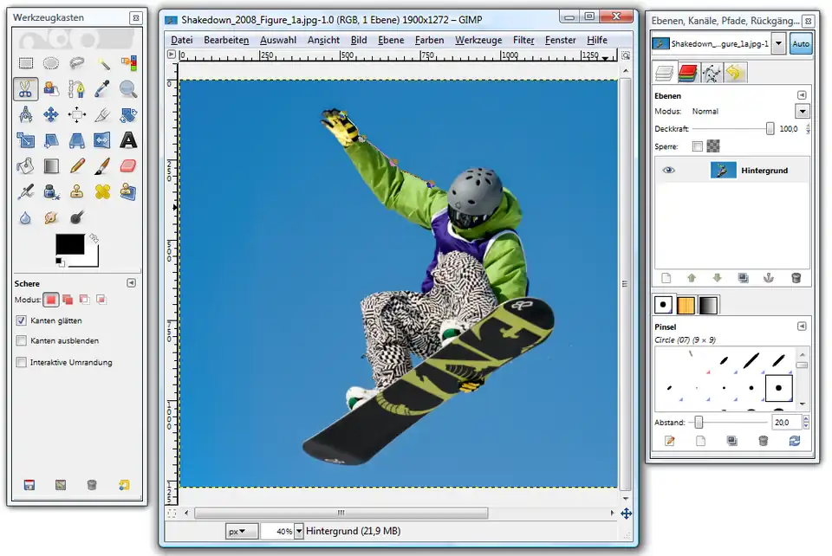Activate the Move tool
Viewport: 832px width, 556px height.
[51, 114]
